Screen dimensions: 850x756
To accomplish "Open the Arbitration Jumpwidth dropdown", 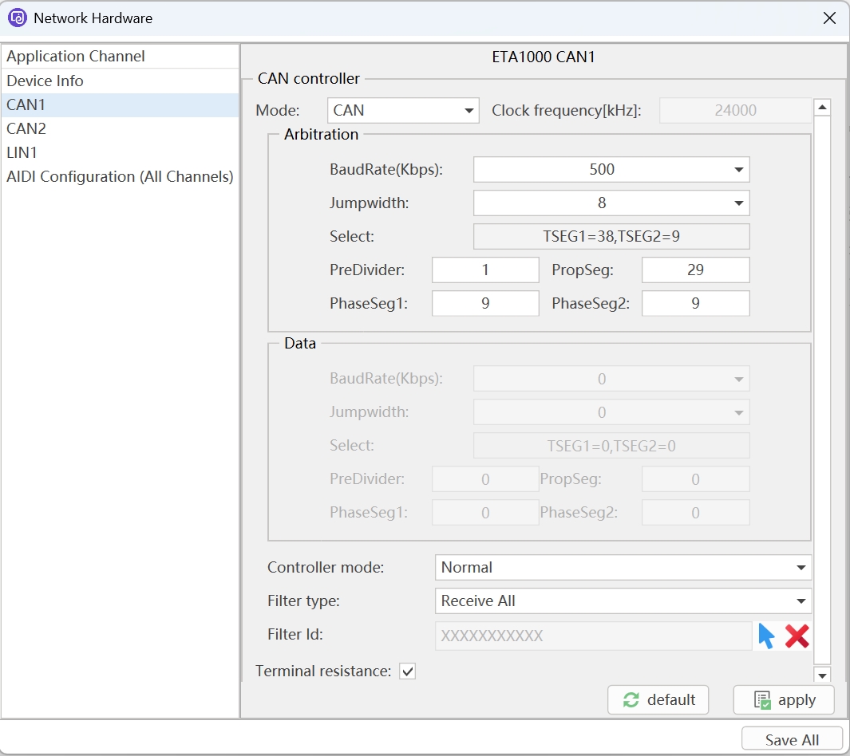I will click(611, 203).
